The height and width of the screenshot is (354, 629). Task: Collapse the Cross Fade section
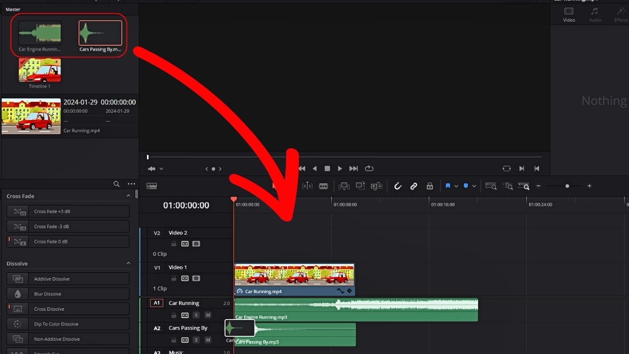point(128,195)
